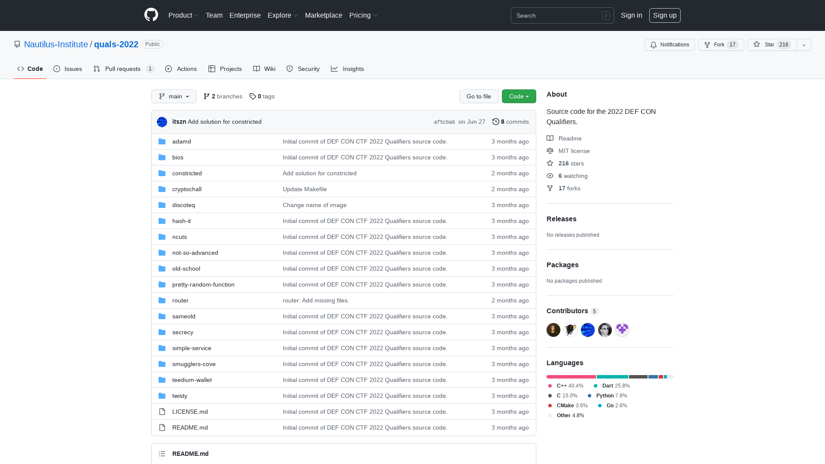Image resolution: width=825 pixels, height=464 pixels.
Task: Switch to the Issues tab
Action: tap(68, 69)
